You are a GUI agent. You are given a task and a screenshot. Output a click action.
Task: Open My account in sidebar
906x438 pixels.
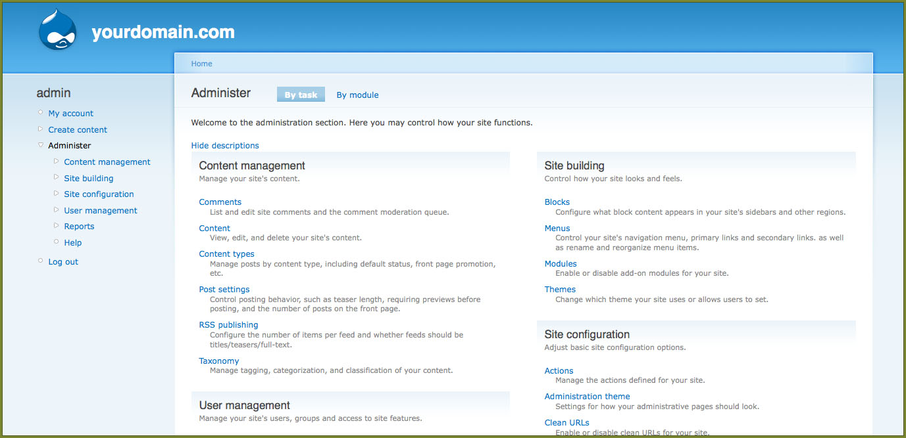click(x=70, y=114)
